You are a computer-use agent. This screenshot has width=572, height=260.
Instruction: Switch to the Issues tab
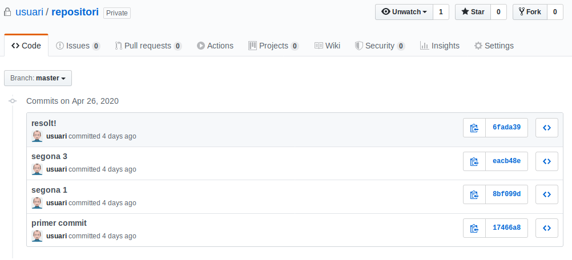click(x=78, y=46)
